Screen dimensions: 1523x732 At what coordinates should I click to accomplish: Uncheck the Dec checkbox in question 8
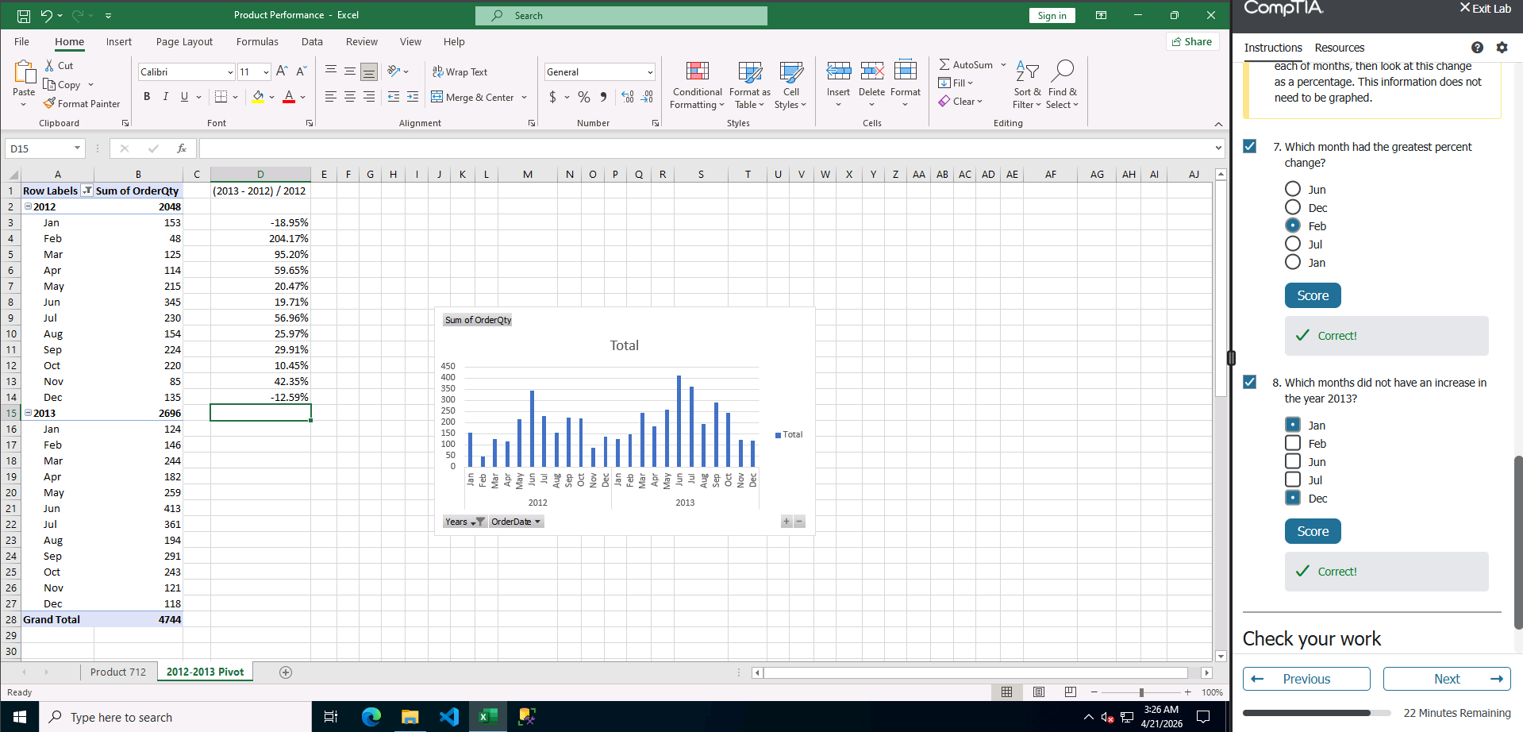coord(1293,499)
